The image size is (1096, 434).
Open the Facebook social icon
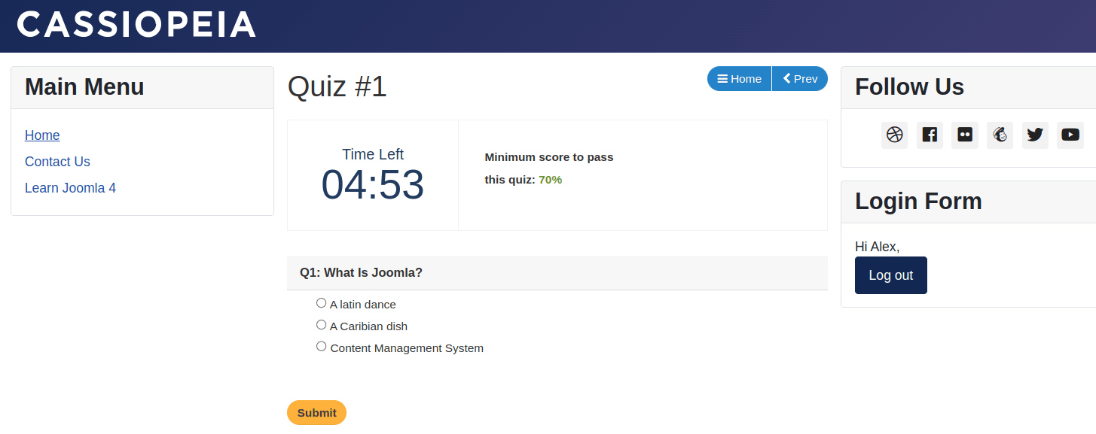tap(930, 135)
